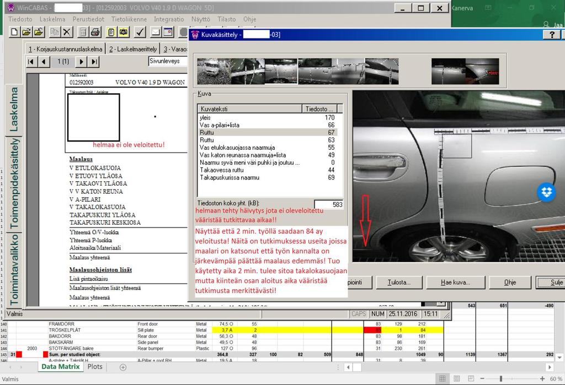Open the Integraatio menu

pos(169,19)
